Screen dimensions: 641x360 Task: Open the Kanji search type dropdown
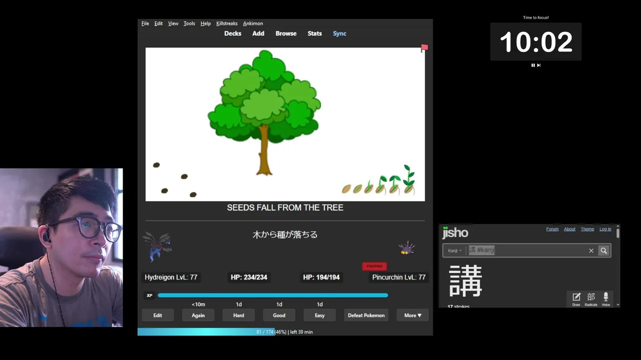pos(455,250)
